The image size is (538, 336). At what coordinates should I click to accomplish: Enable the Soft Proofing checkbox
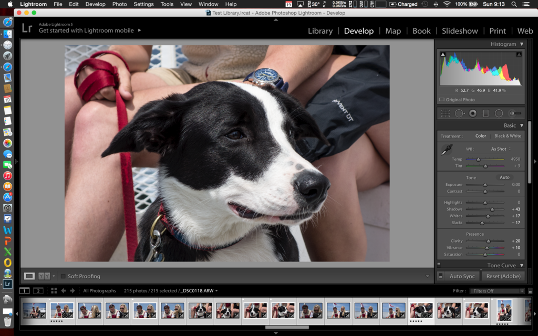point(63,276)
